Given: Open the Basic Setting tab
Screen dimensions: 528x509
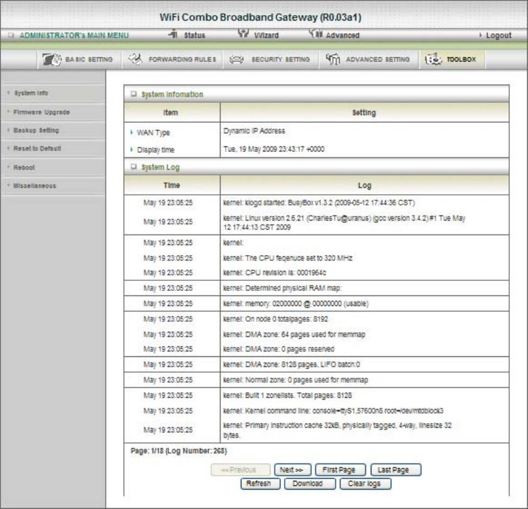Looking at the screenshot, I should click(89, 59).
